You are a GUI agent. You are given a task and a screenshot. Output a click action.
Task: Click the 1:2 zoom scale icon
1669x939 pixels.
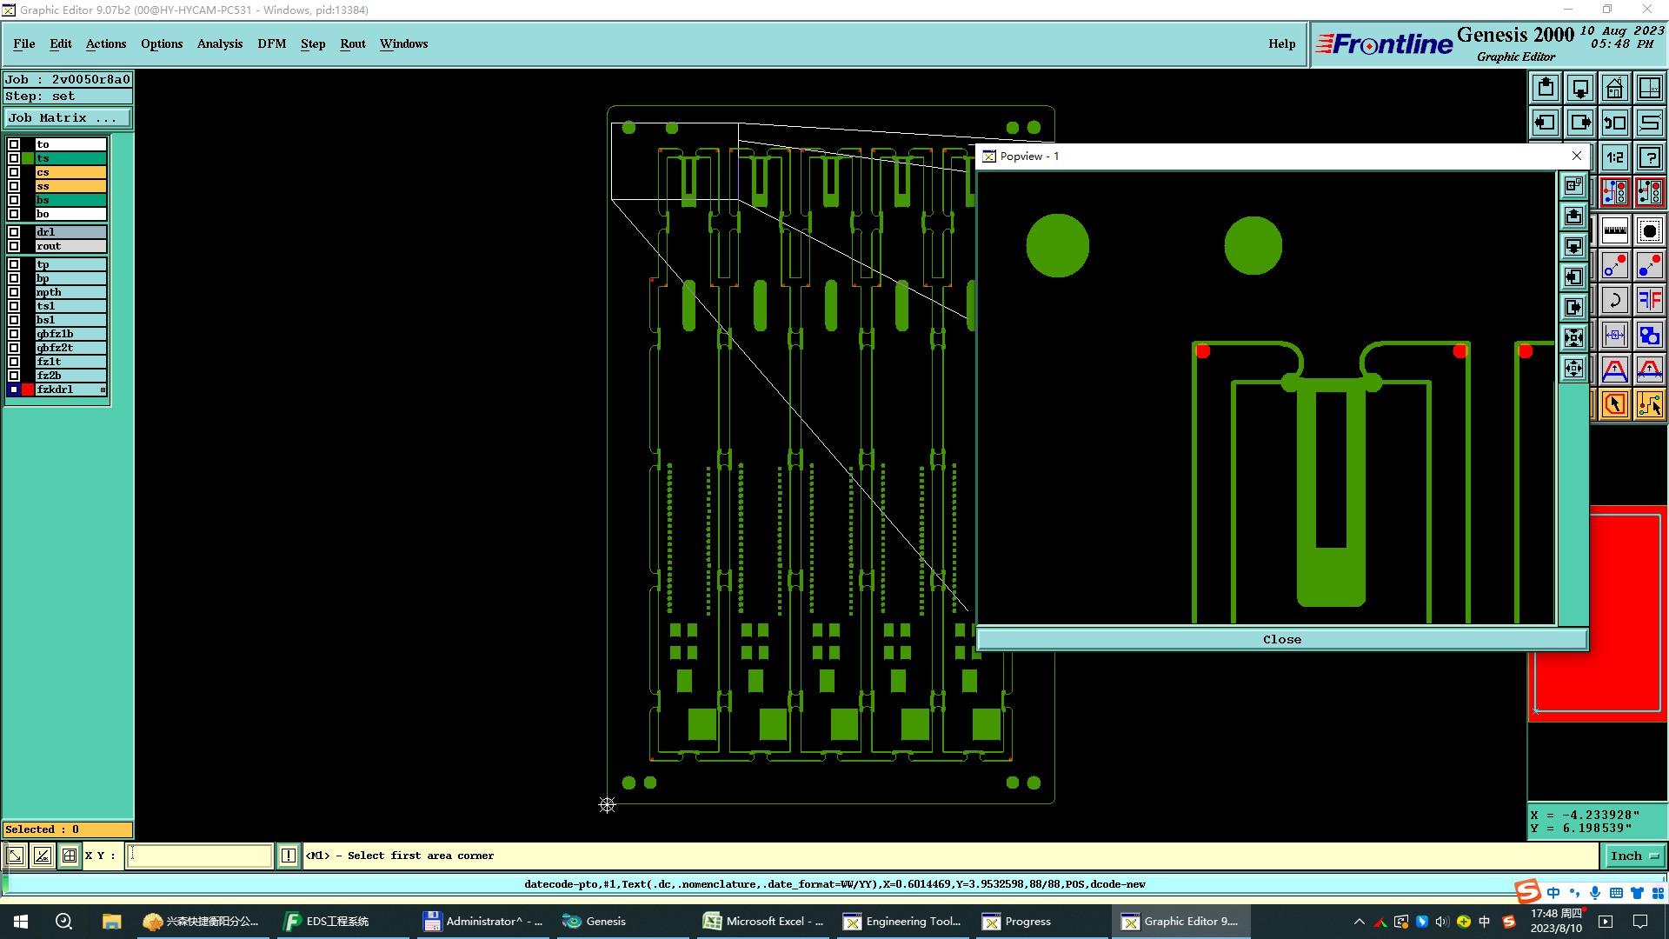1614,157
